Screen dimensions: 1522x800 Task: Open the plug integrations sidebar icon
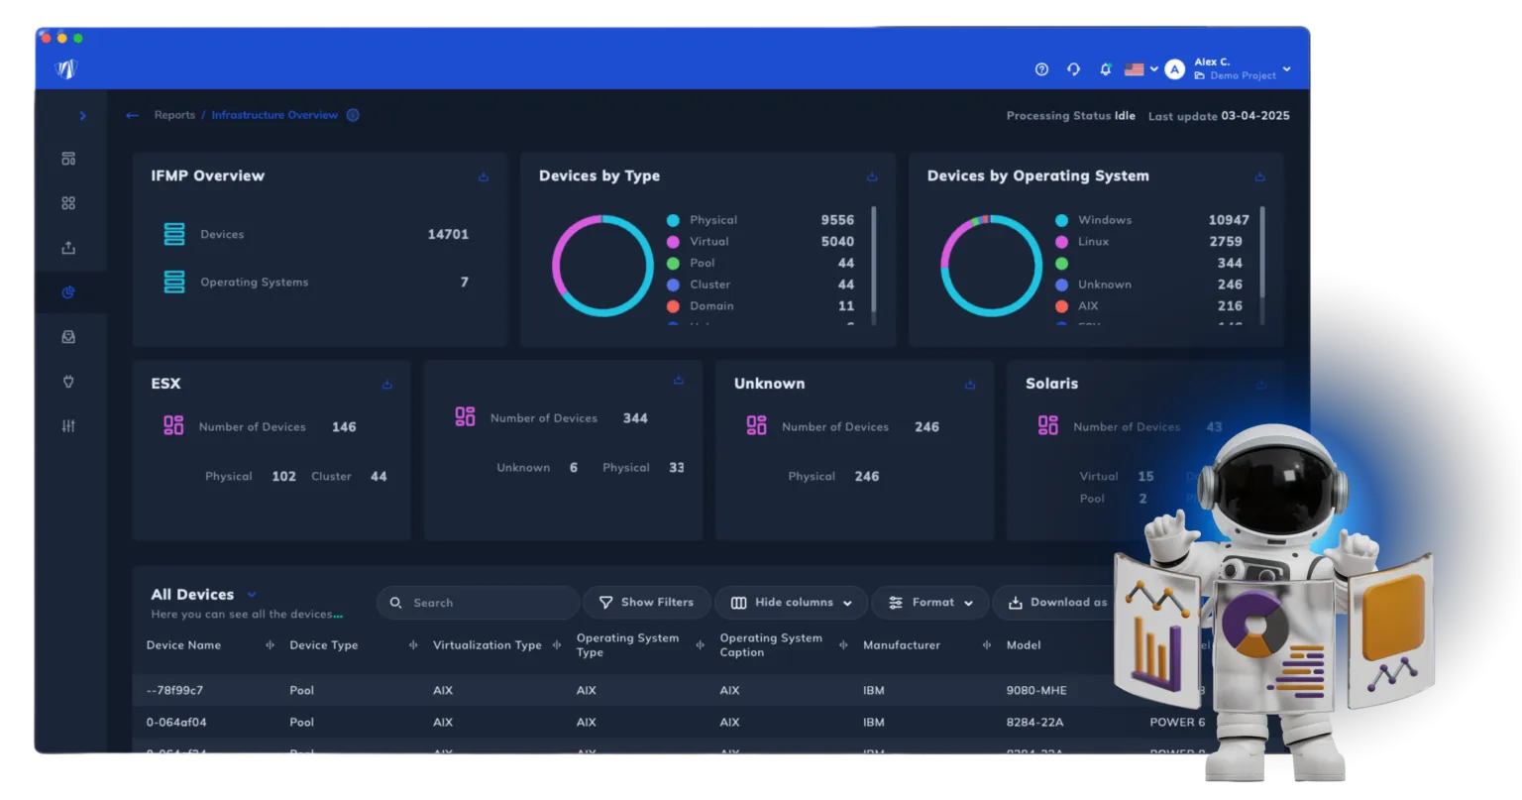coord(68,382)
